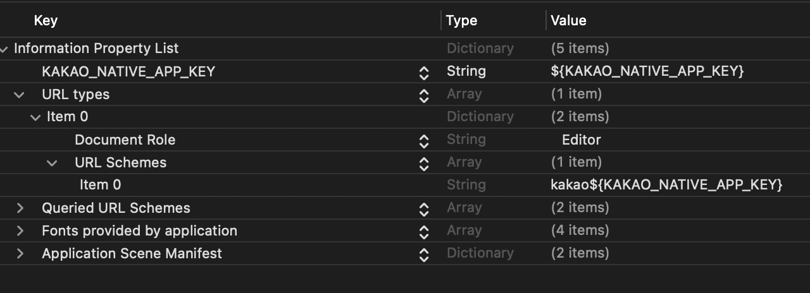Select the ${KAKAO_NATIVE_APP_KEY} value field
The width and height of the screenshot is (810, 293).
click(x=647, y=71)
